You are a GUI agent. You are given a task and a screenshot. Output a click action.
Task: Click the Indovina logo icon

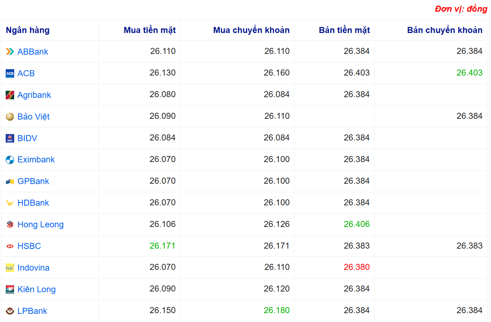pyautogui.click(x=10, y=268)
